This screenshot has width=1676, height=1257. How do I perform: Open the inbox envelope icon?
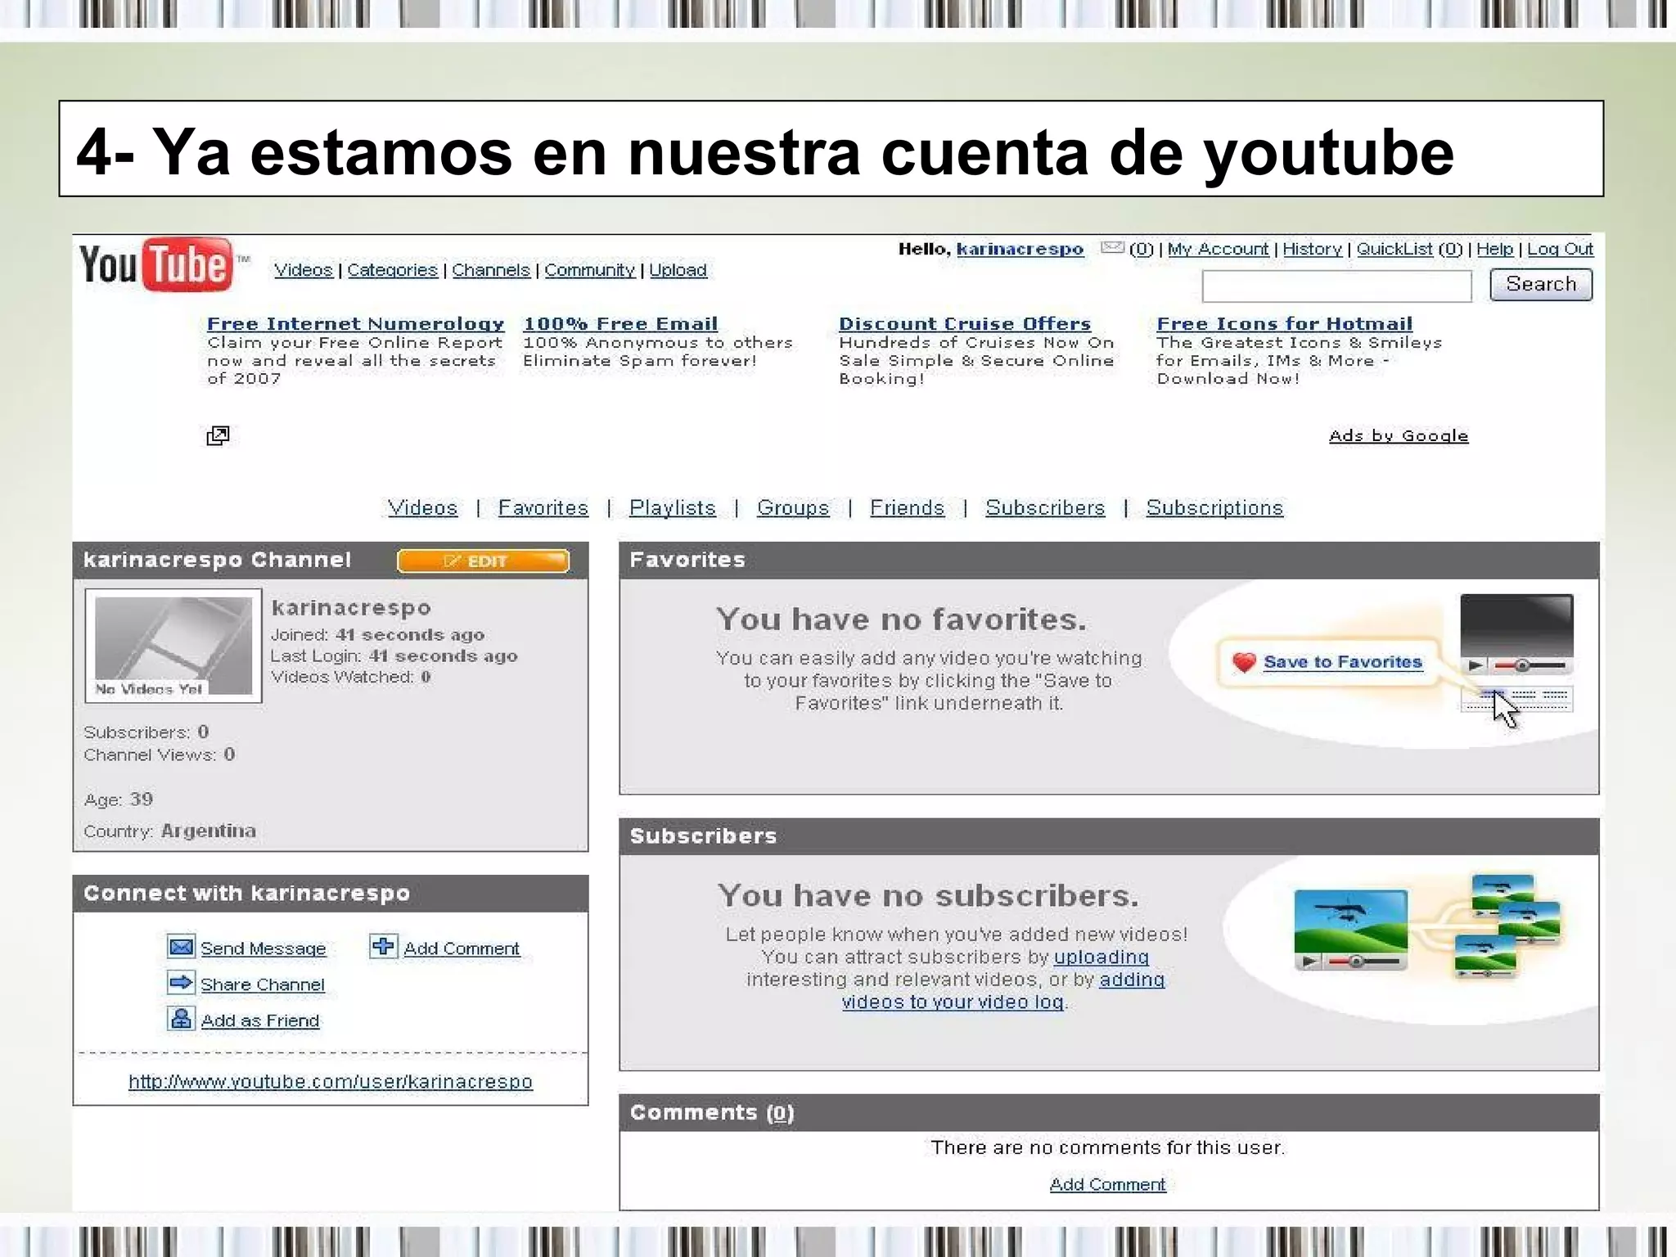1111,247
